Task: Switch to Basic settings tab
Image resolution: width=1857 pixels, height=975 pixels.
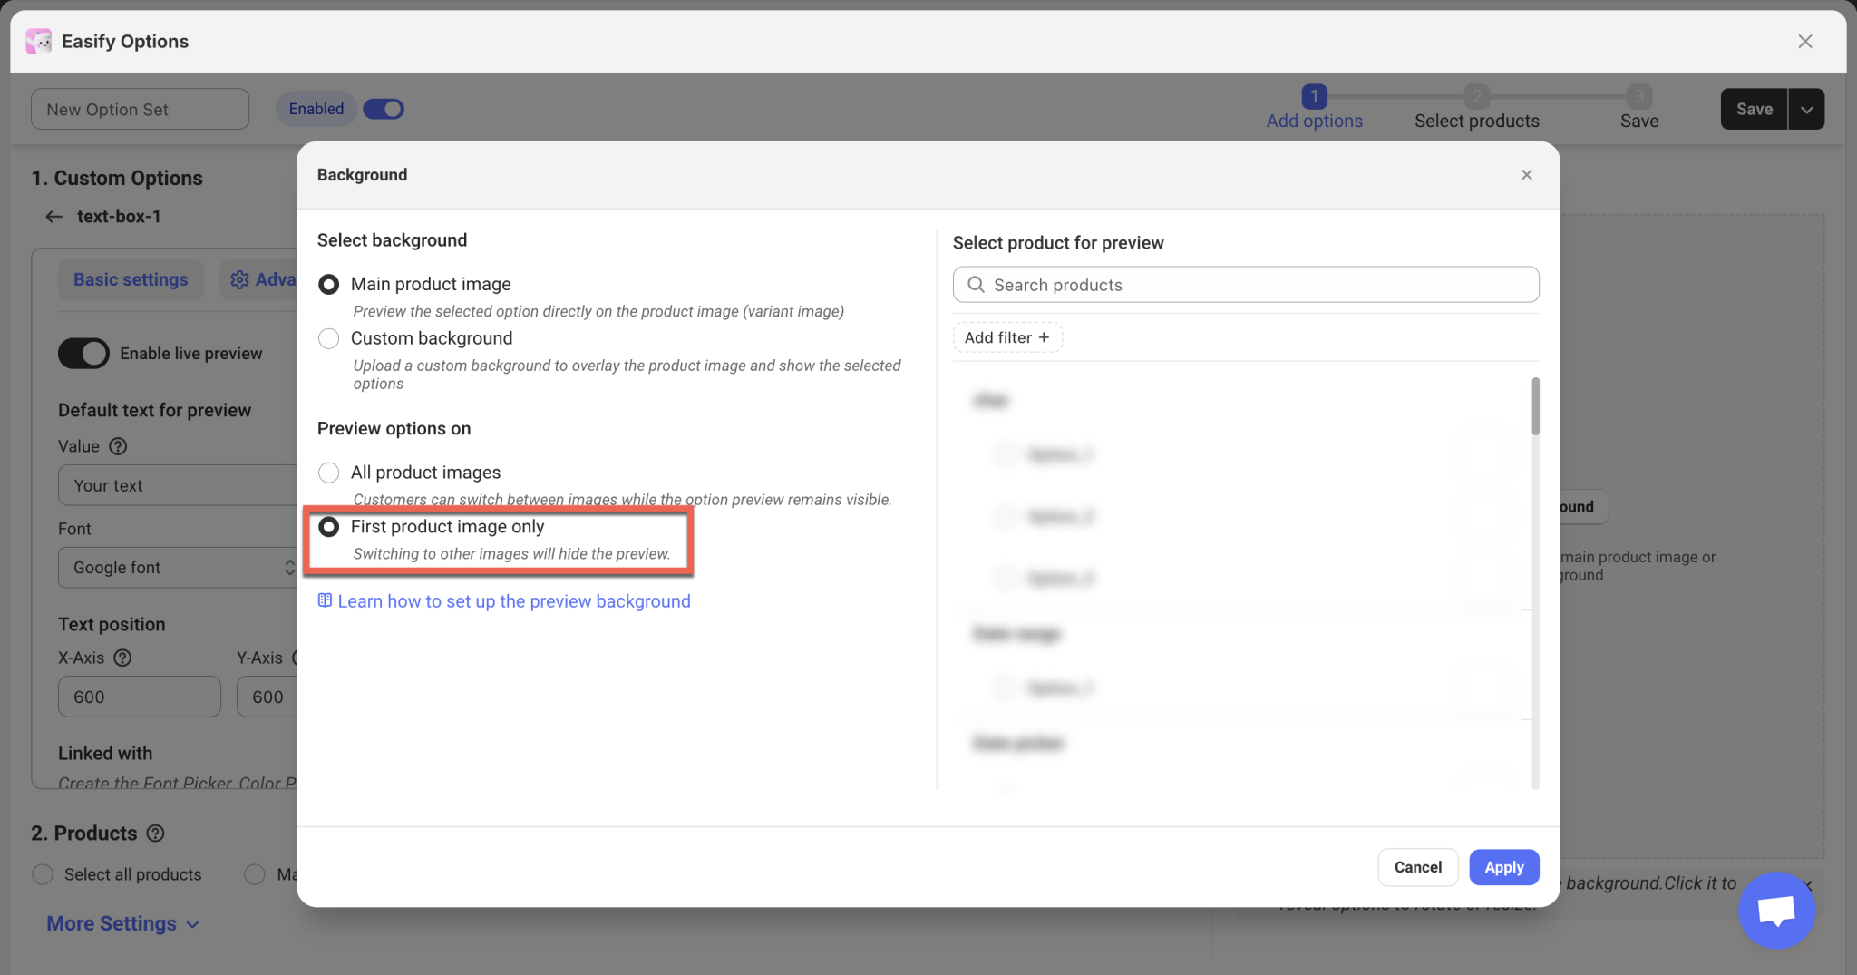Action: point(131,279)
